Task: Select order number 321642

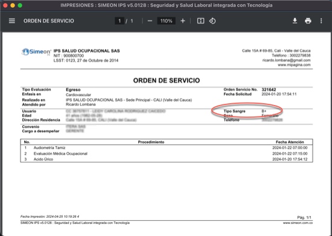Action: [x=269, y=89]
